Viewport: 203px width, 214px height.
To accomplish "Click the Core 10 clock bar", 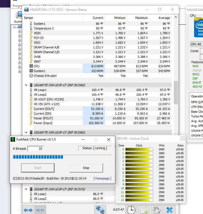I will [139, 188].
